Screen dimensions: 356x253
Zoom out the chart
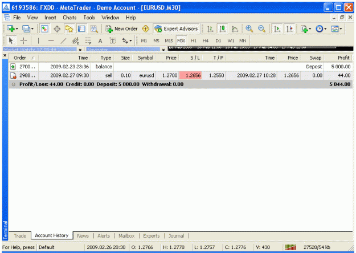(261, 29)
